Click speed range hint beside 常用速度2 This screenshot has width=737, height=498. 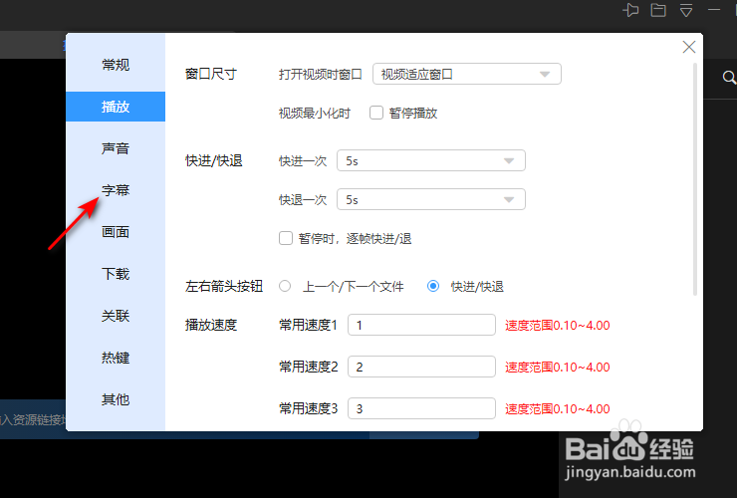[558, 368]
